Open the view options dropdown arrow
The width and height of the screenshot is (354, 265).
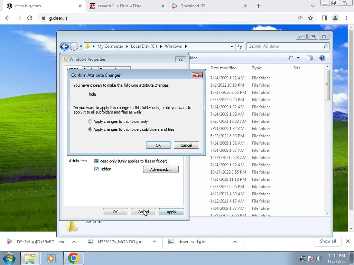[298, 58]
